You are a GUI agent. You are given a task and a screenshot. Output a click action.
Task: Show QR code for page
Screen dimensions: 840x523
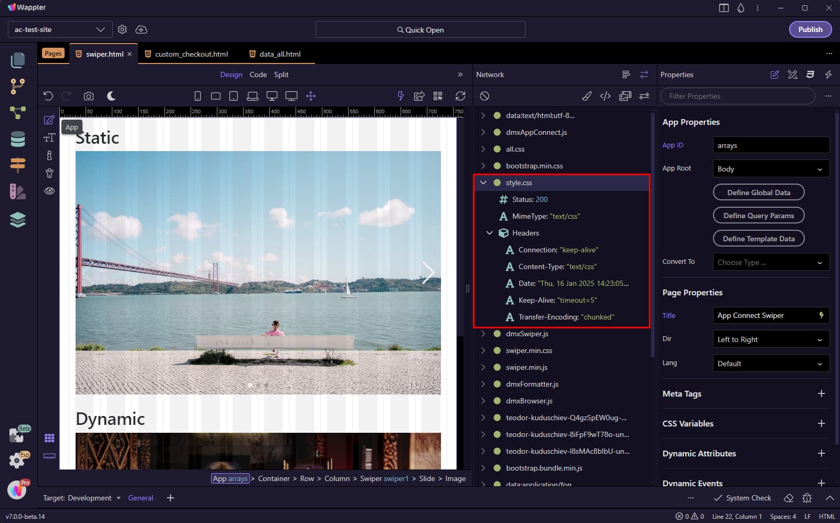(x=438, y=96)
